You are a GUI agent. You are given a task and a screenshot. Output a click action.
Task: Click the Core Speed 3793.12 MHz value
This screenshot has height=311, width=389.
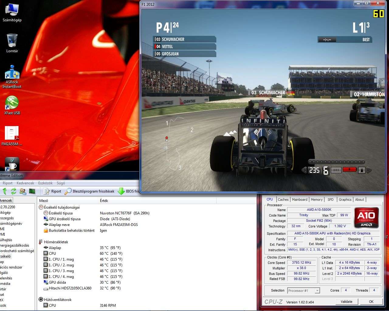301,263
